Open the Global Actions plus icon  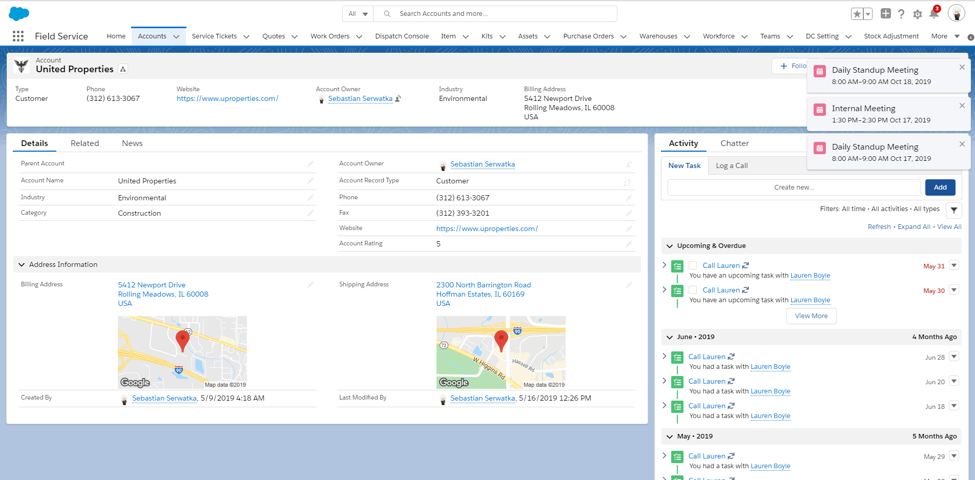pos(886,14)
